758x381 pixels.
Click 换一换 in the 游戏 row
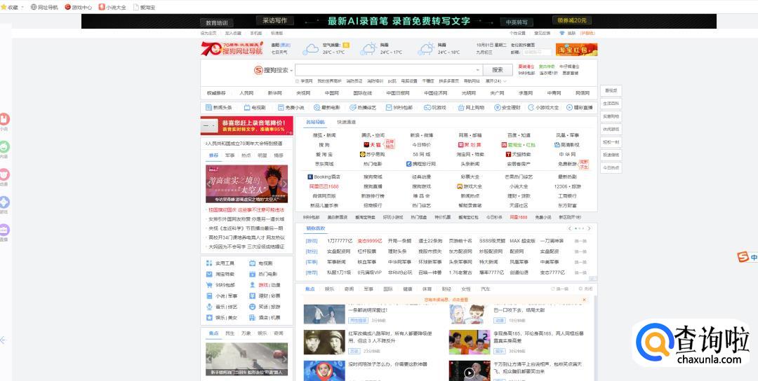click(x=580, y=241)
